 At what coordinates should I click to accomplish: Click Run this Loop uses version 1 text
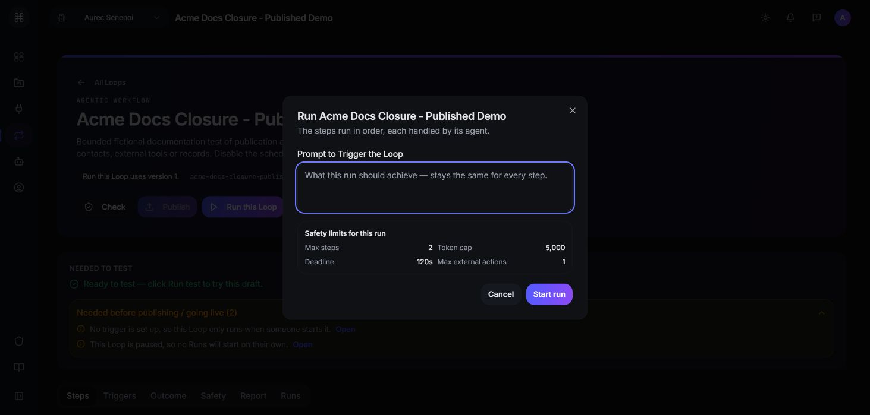click(x=131, y=176)
